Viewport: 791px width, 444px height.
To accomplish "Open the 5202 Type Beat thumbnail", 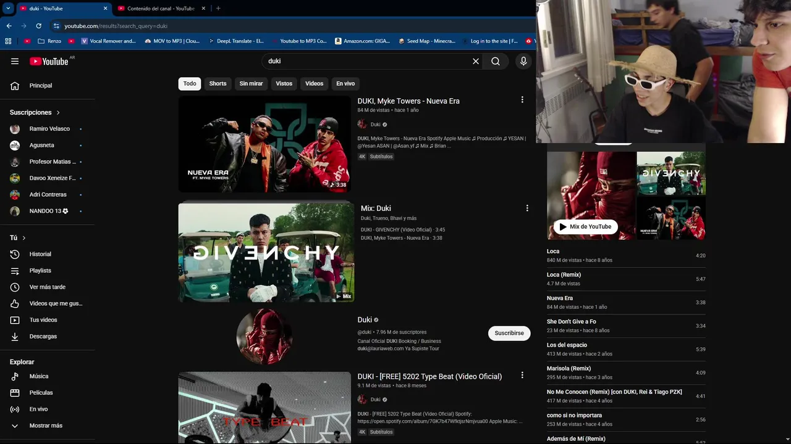I will click(264, 407).
